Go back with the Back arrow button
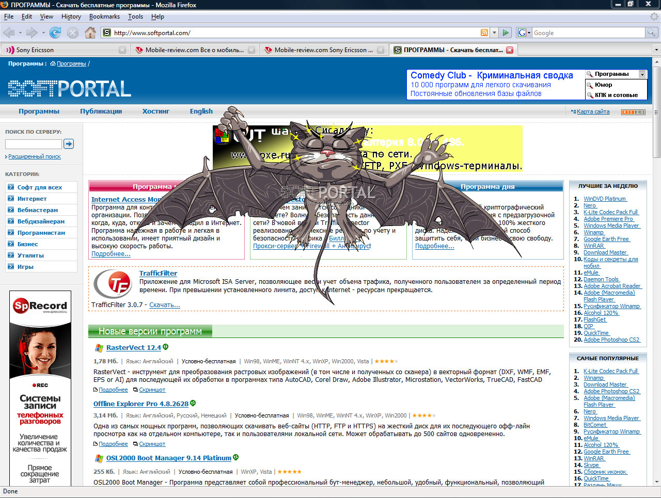The height and width of the screenshot is (498, 661). click(x=9, y=33)
